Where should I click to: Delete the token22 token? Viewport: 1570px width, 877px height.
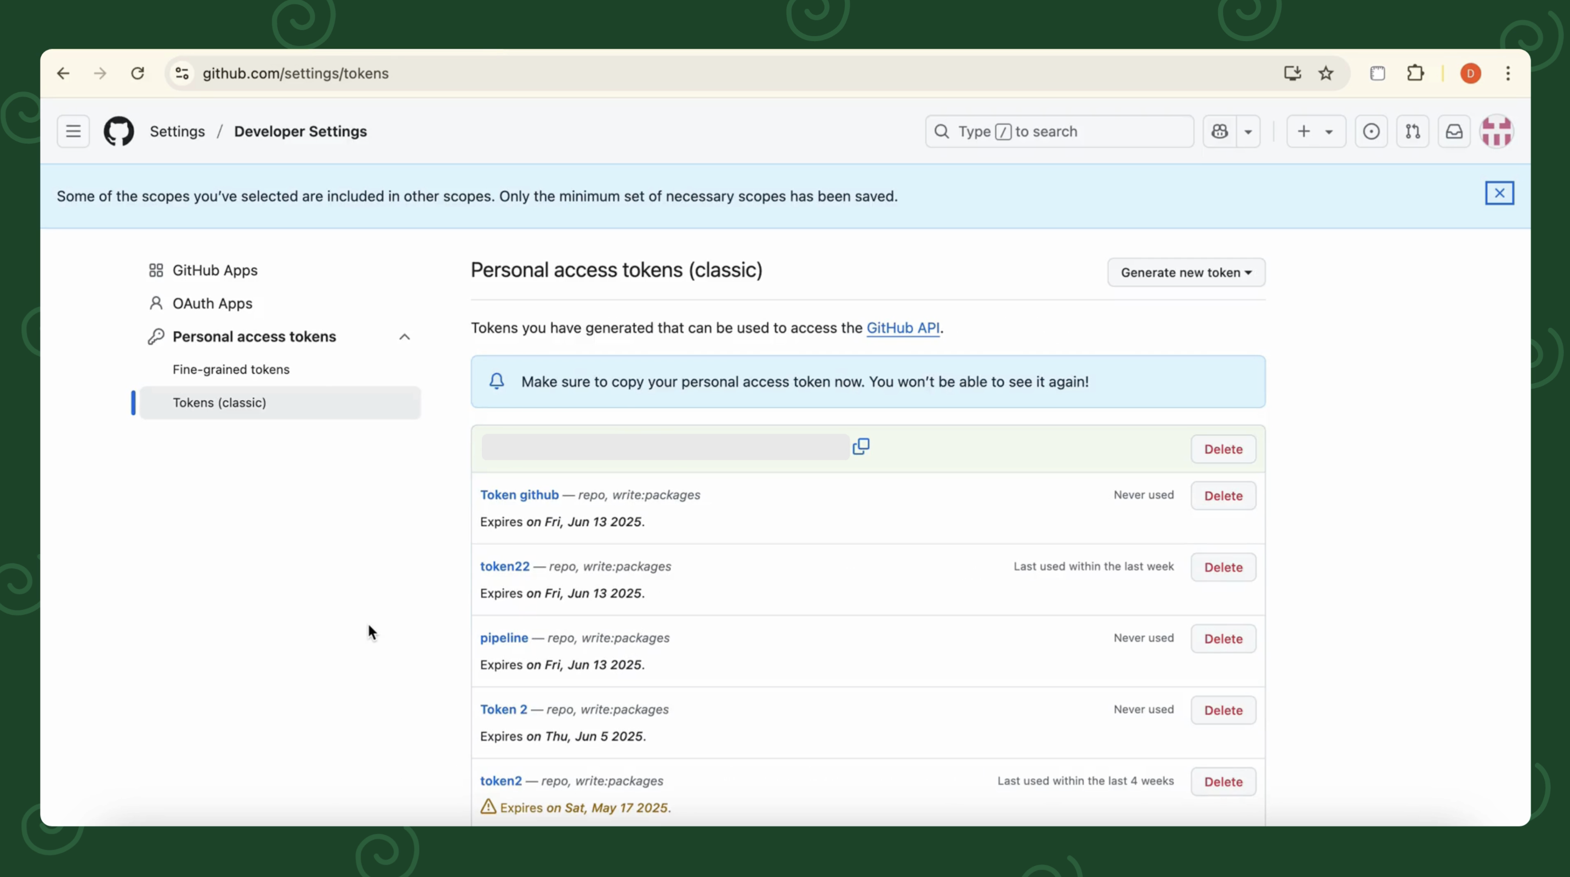(x=1222, y=567)
